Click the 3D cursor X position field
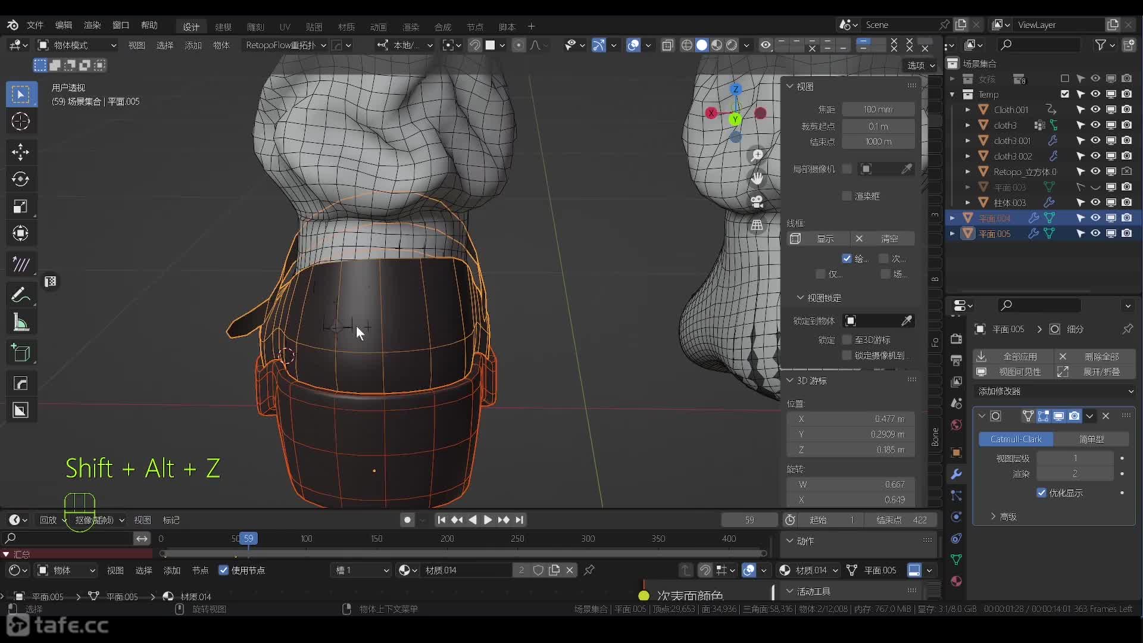This screenshot has width=1143, height=643. tap(850, 419)
